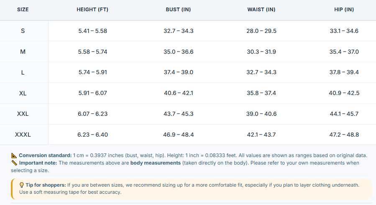Select the HEIGHT (FT) column header
This screenshot has width=376, height=205.
click(x=92, y=10)
